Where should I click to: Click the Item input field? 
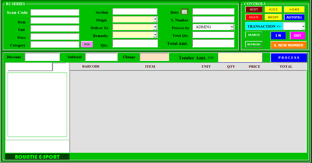click(x=55, y=20)
